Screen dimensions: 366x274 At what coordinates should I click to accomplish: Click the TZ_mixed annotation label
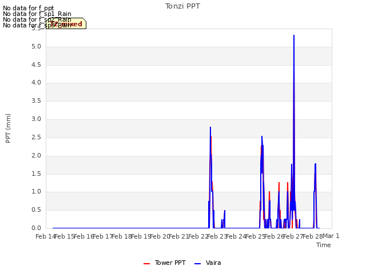tap(66, 23)
